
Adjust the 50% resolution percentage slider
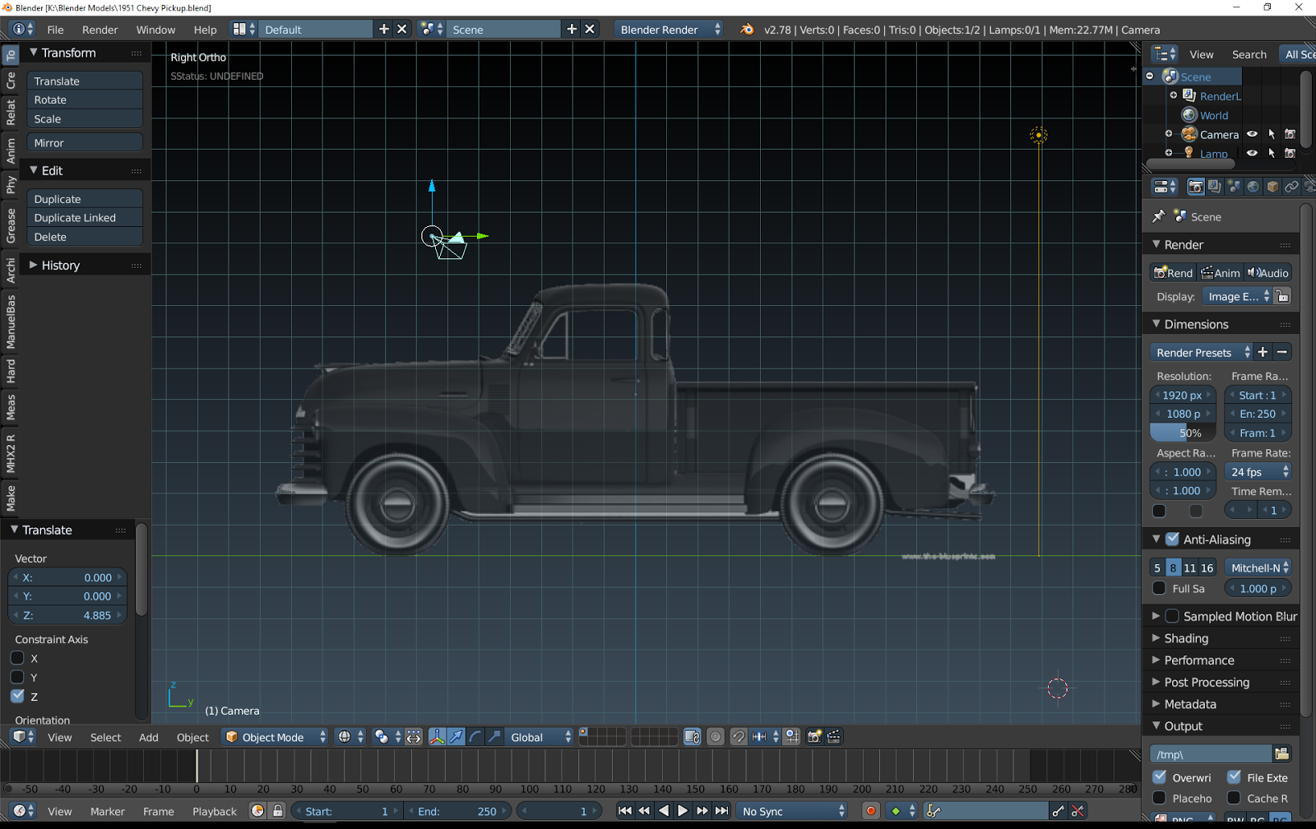click(1182, 433)
